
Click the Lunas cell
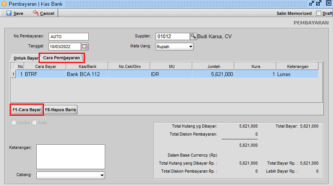297,74
